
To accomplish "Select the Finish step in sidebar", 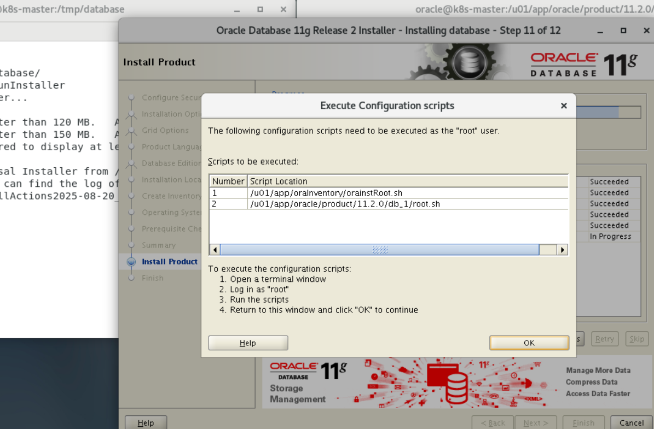I will pyautogui.click(x=153, y=278).
